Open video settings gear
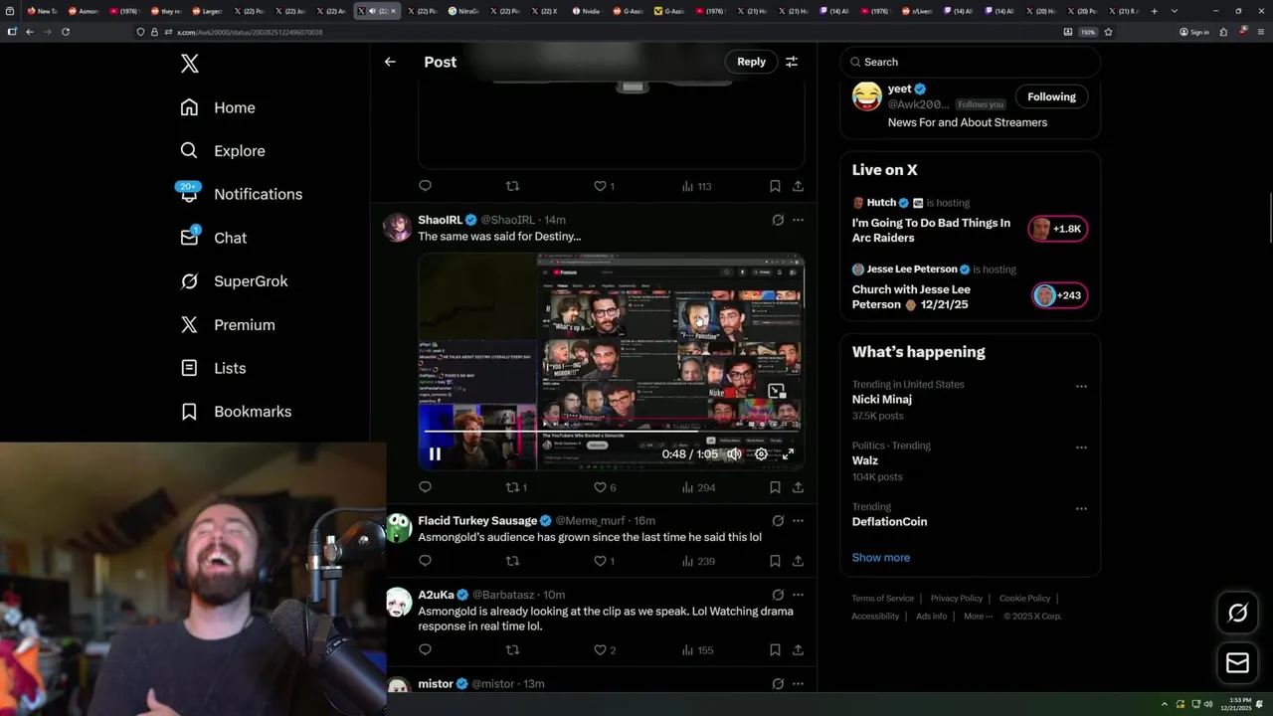Image resolution: width=1273 pixels, height=716 pixels. [761, 453]
